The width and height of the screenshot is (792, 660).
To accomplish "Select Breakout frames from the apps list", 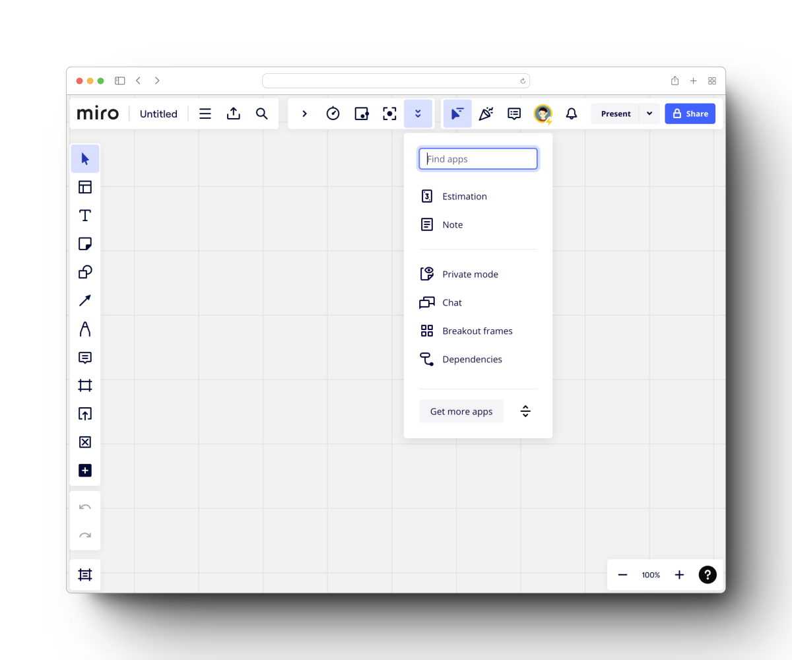I will click(477, 331).
